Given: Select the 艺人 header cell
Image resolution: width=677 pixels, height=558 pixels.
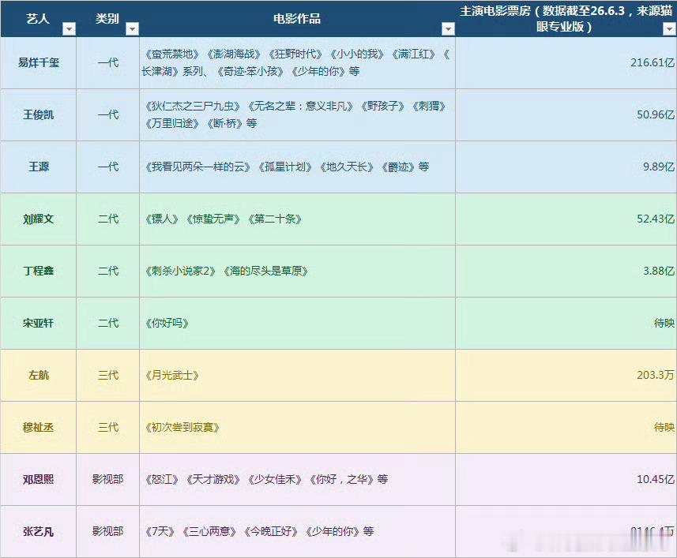Looking at the screenshot, I should coord(39,18).
